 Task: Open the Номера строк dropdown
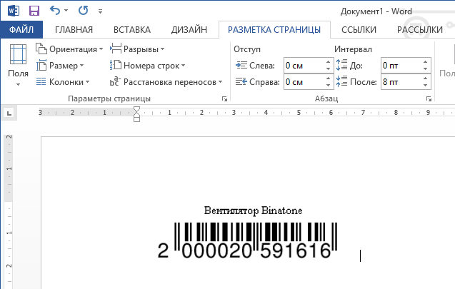click(x=147, y=66)
